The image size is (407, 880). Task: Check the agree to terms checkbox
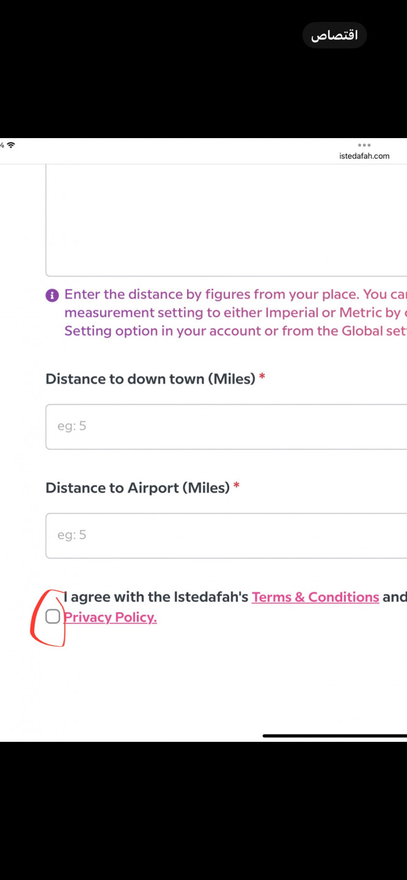(53, 617)
